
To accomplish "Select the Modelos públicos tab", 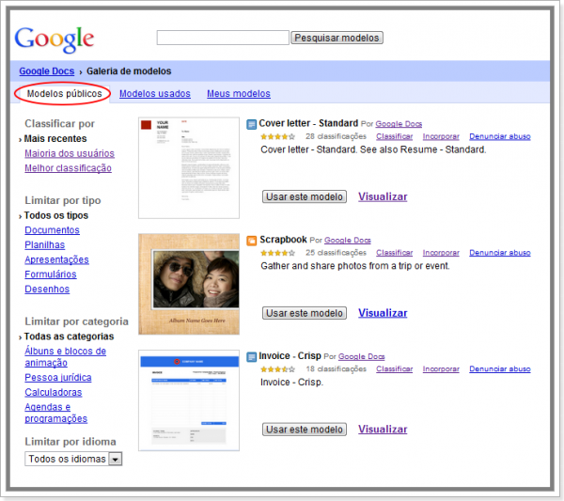I will pos(64,93).
